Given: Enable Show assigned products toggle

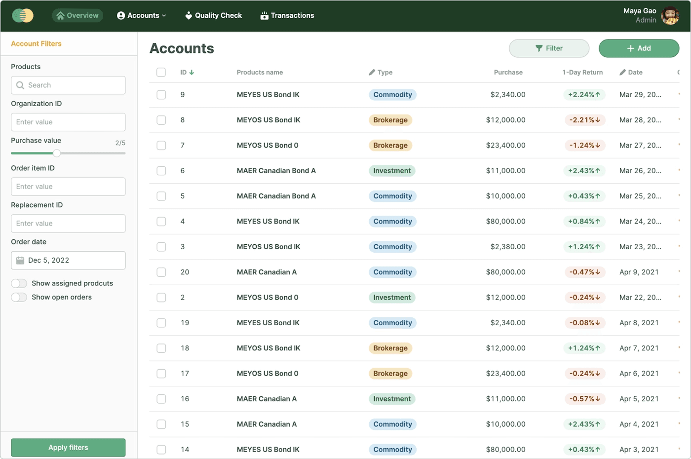Looking at the screenshot, I should (19, 283).
